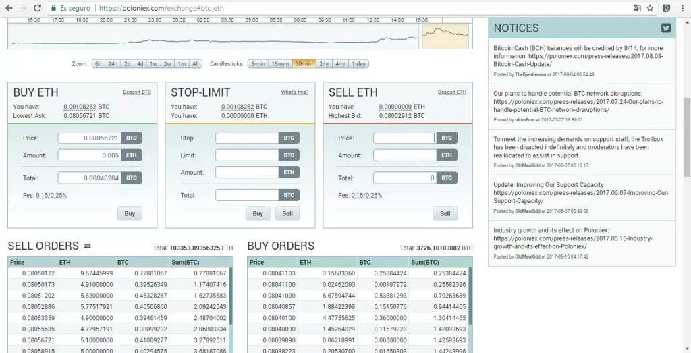Select 5-min candlesticks
691x353 pixels.
[258, 64]
